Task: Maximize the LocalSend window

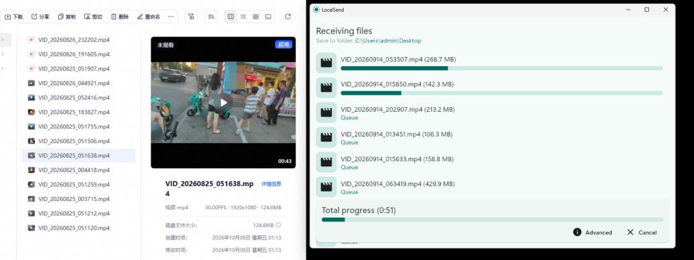Action: 646,10
